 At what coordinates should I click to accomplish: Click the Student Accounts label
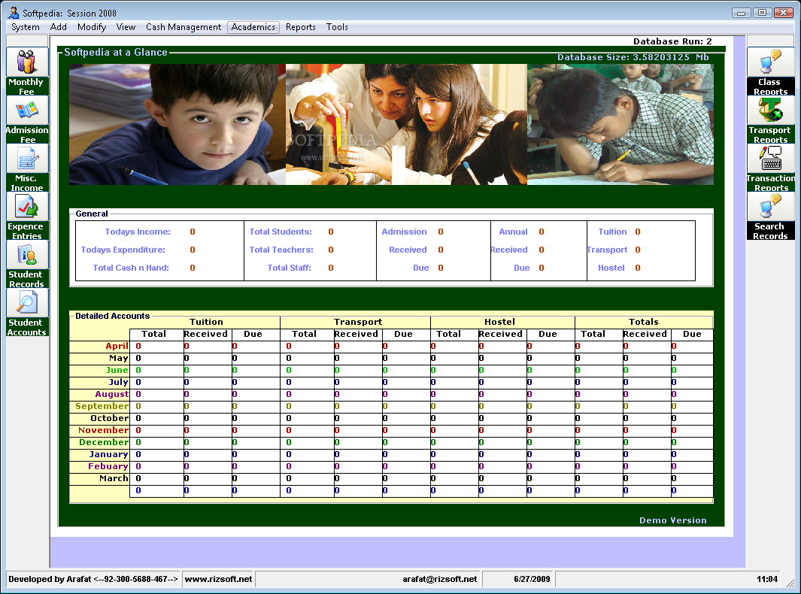point(26,327)
